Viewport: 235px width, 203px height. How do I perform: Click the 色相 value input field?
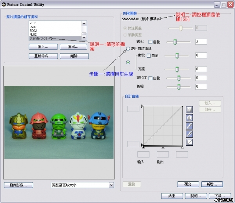coord(201,87)
